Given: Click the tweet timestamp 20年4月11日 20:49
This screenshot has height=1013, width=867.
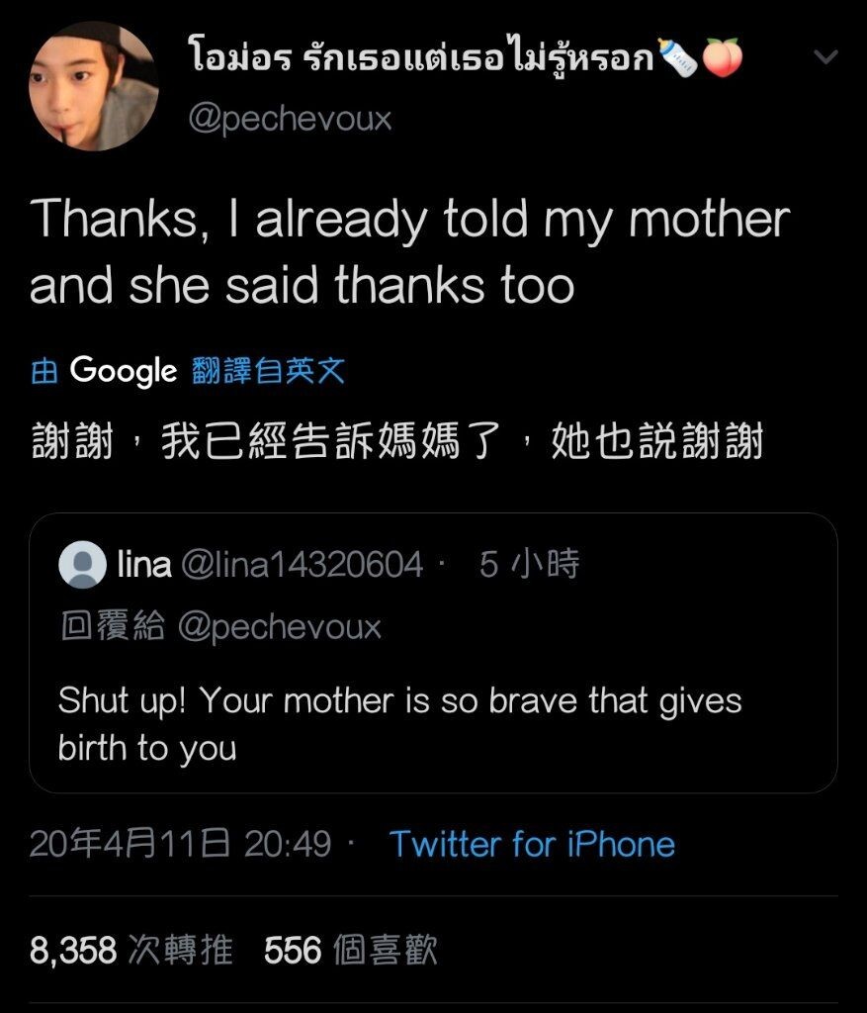Looking at the screenshot, I should click(x=180, y=844).
